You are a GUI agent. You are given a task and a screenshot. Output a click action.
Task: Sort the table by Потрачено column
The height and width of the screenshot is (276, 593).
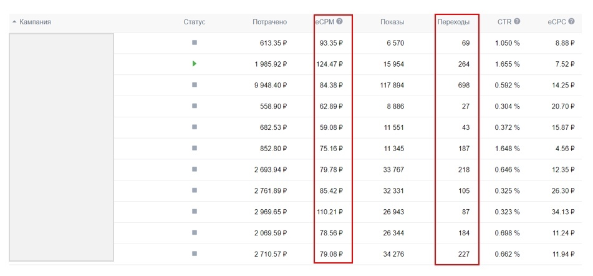point(269,22)
